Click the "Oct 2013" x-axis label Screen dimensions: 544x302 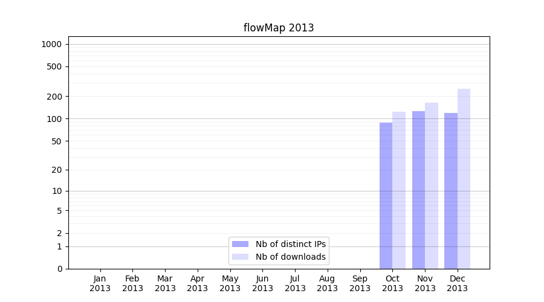click(x=392, y=283)
